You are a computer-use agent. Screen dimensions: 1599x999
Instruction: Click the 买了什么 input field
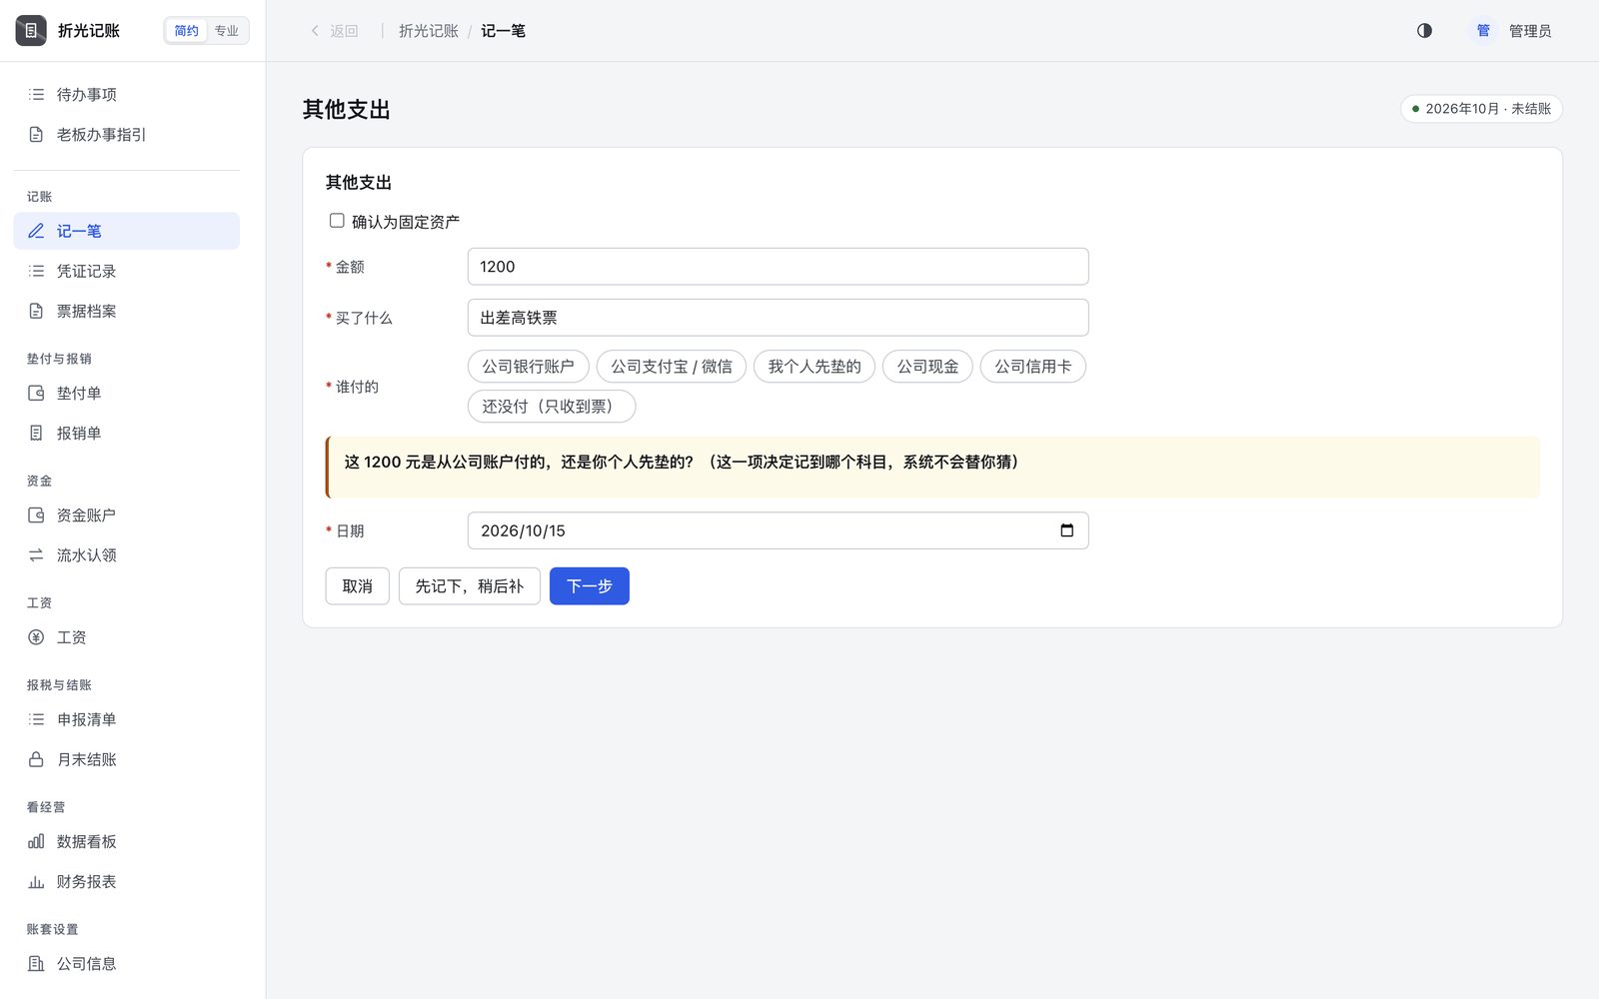(779, 318)
